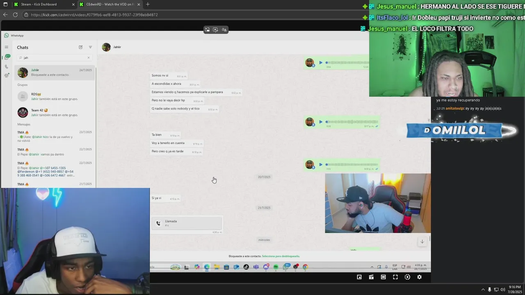Switch to Stream - Kick Dashboard tab
Image resolution: width=525 pixels, height=295 pixels.
coord(44,4)
